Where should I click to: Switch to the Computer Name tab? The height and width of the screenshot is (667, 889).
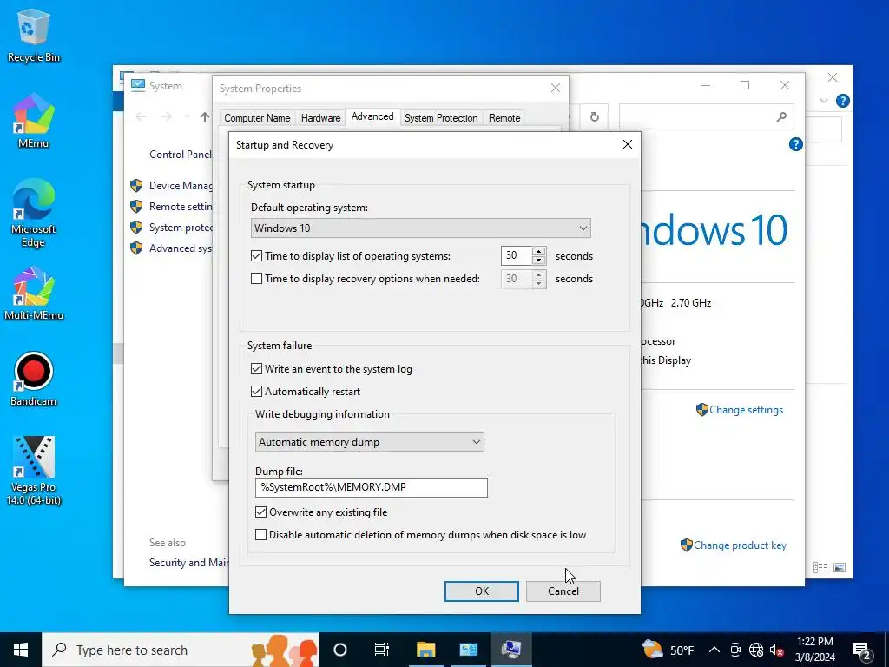(x=257, y=118)
